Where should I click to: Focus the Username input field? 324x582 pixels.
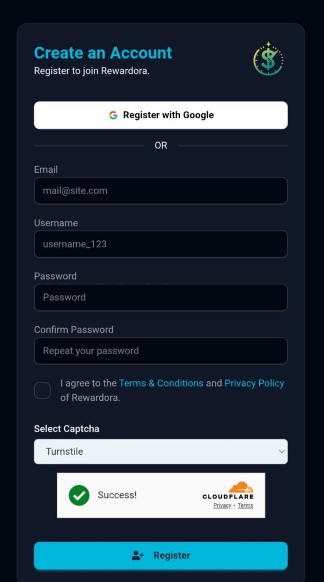click(161, 244)
